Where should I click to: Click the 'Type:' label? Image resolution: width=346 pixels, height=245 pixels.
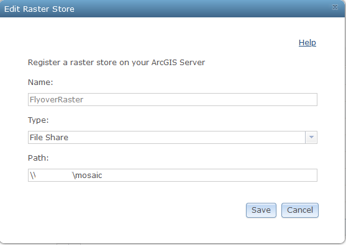(38, 120)
